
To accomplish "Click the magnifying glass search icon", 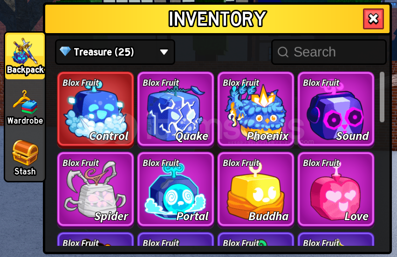I will coord(283,52).
